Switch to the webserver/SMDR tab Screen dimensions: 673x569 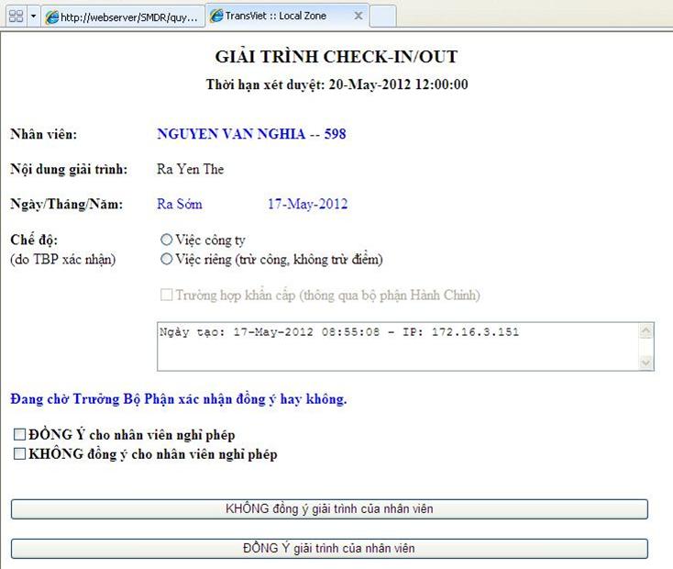click(123, 17)
